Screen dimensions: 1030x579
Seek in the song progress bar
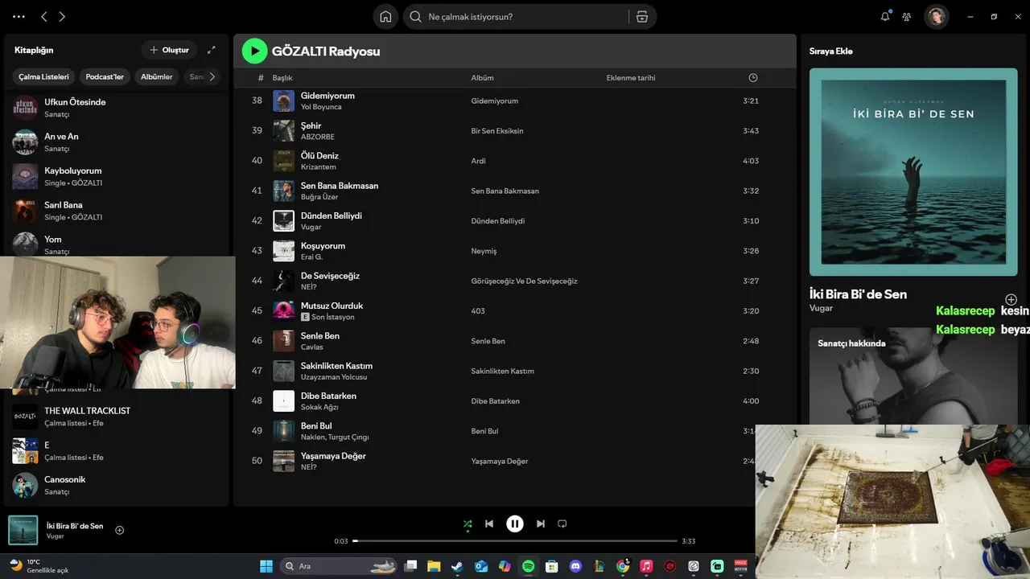tap(515, 541)
